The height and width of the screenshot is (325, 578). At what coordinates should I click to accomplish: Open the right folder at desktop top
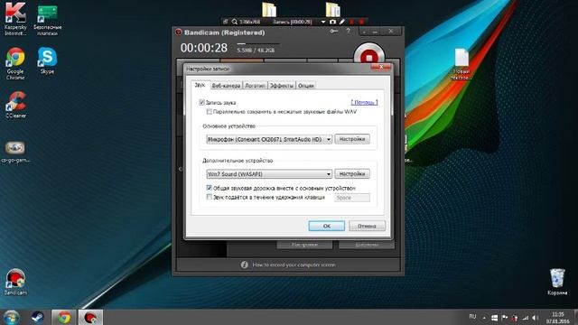(x=333, y=9)
